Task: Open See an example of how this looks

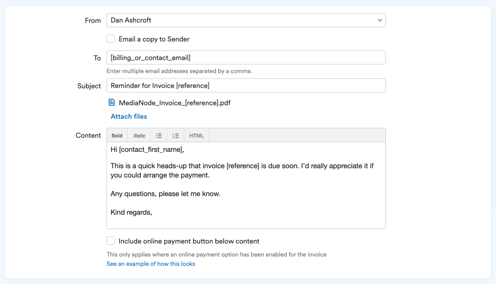Action: [151, 264]
